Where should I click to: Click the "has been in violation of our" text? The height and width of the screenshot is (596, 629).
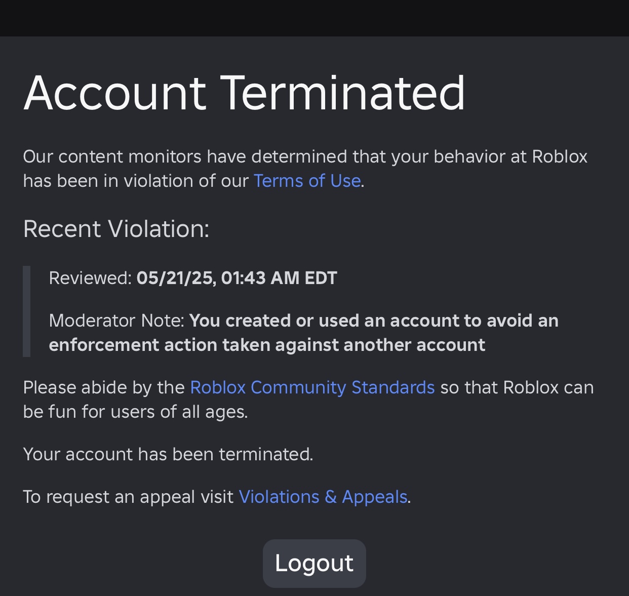pyautogui.click(x=136, y=181)
